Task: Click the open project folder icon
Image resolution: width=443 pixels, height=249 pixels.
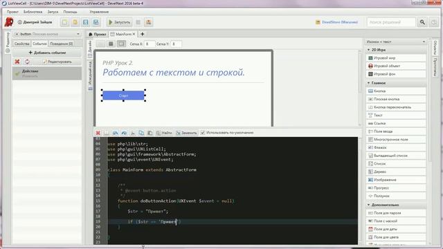Action: (75, 22)
